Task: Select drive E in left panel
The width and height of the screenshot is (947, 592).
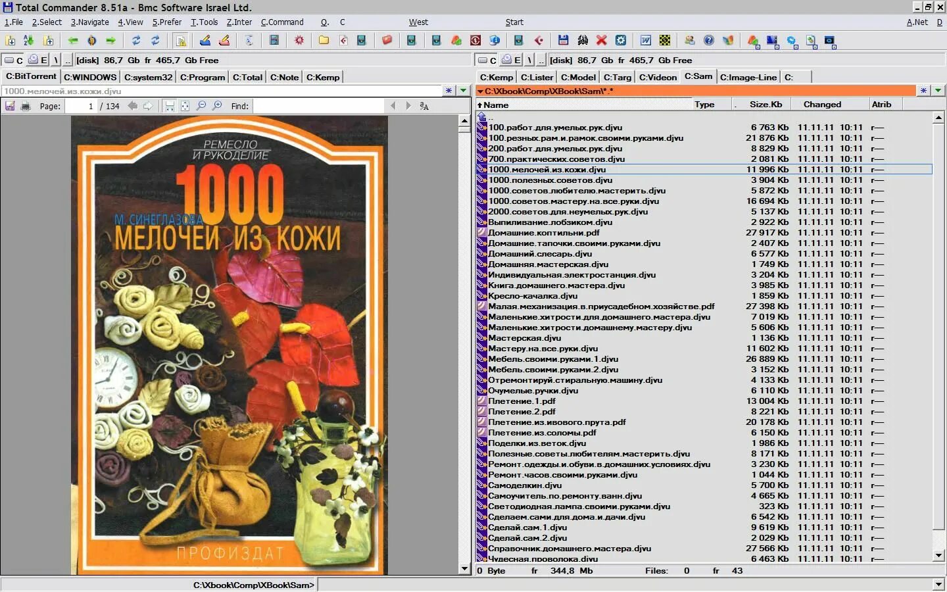Action: click(x=38, y=60)
